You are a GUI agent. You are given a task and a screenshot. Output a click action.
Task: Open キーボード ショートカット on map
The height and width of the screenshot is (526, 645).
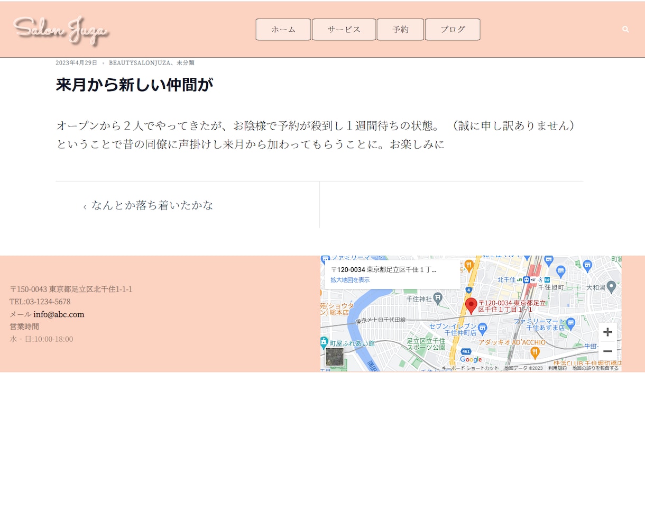coord(470,368)
